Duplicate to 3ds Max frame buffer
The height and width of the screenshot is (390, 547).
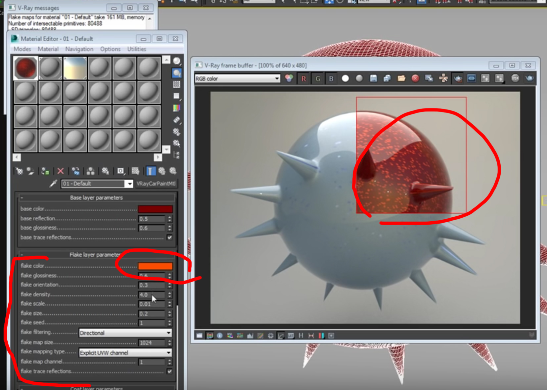429,78
